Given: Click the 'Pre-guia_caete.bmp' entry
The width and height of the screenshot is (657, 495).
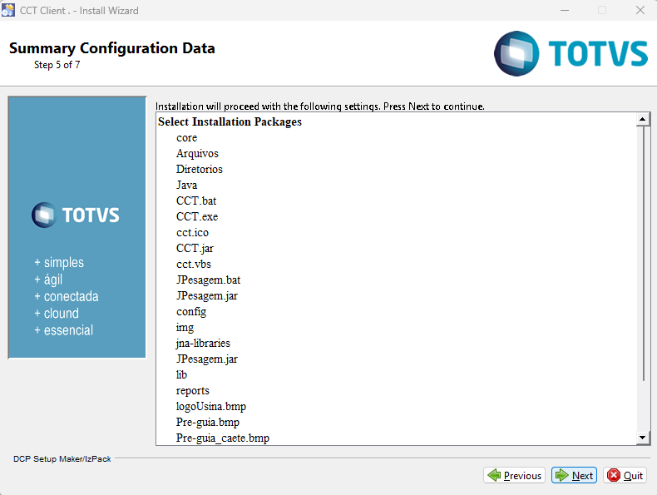Looking at the screenshot, I should pos(223,438).
